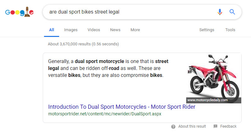Click the blue search magnifier icon

tap(232, 12)
